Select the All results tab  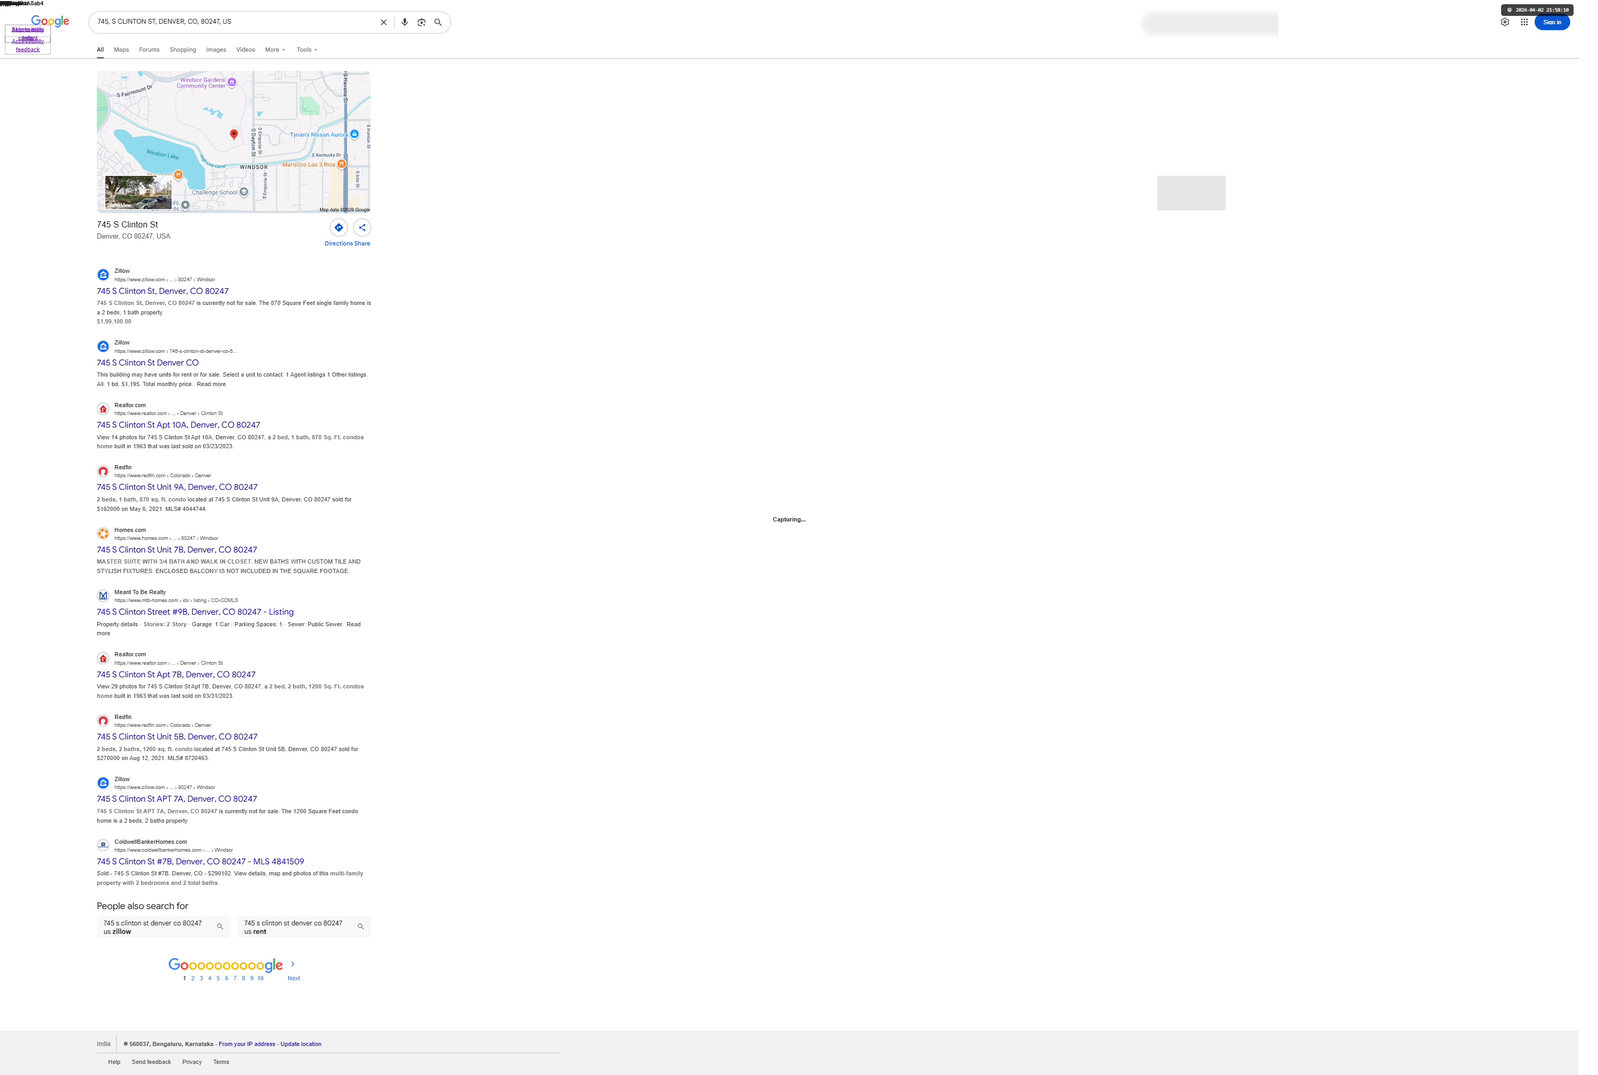[x=100, y=50]
